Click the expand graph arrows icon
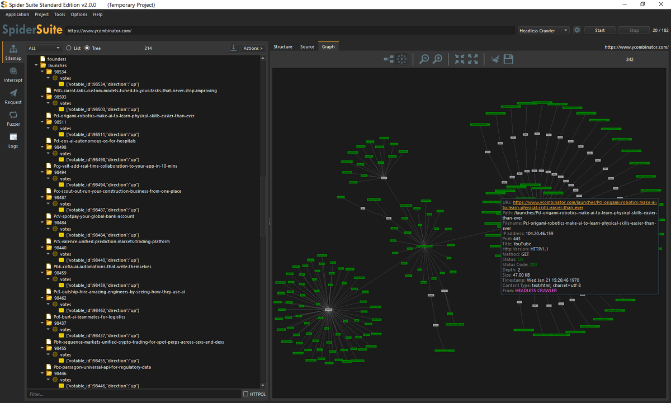 pos(473,59)
